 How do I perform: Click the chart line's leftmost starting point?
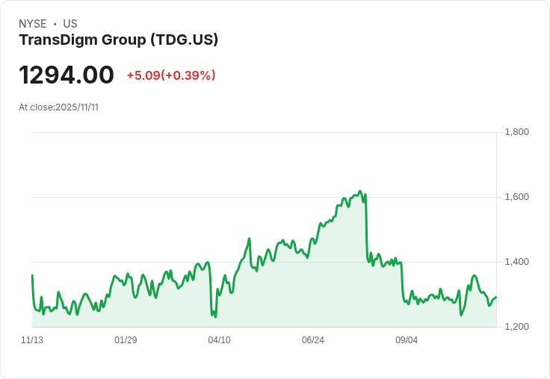click(32, 275)
